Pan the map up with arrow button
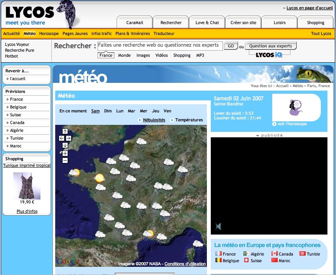The image size is (336, 275). [65, 131]
